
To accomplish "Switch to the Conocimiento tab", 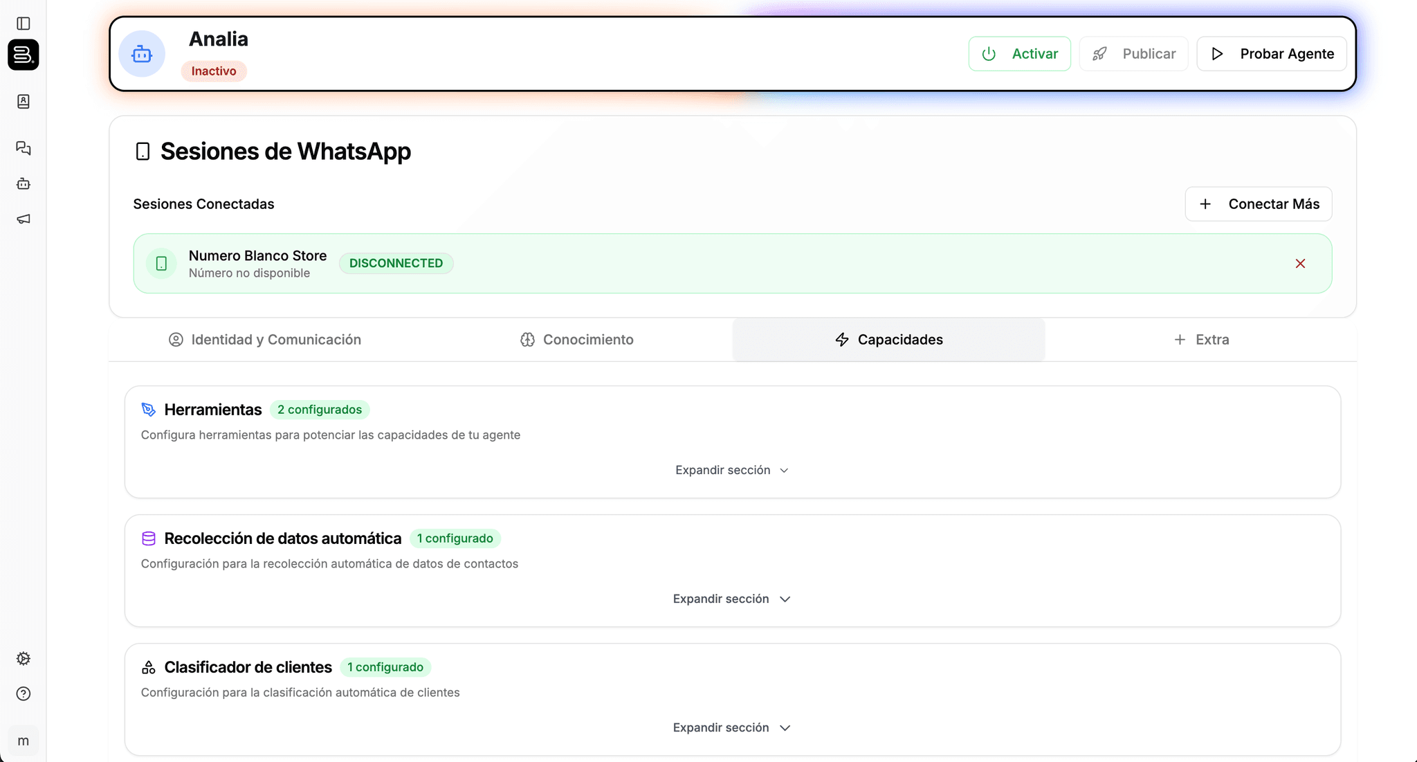I will pyautogui.click(x=576, y=340).
